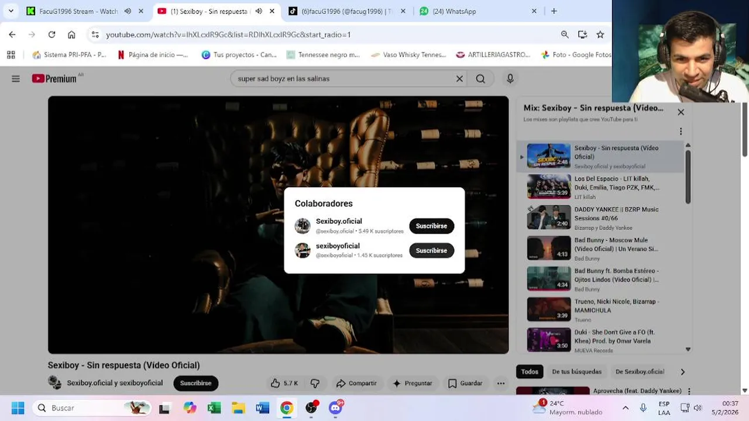Save the video with Guardar
Image resolution: width=749 pixels, height=421 pixels.
point(465,383)
